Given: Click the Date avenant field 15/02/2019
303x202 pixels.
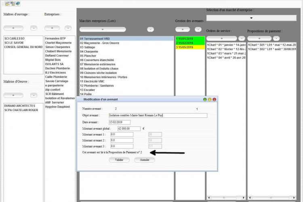Looking at the screenshot, I should click(x=120, y=122).
